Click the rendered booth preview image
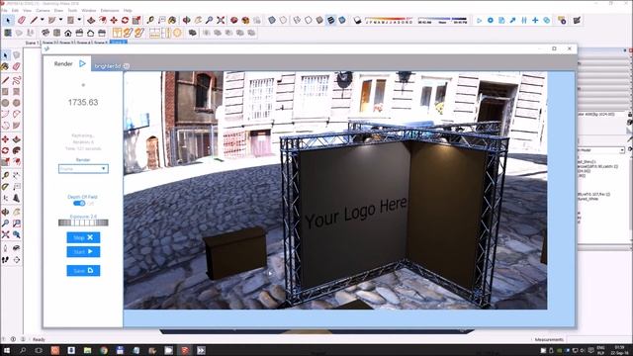The height and width of the screenshot is (356, 633). [x=335, y=190]
